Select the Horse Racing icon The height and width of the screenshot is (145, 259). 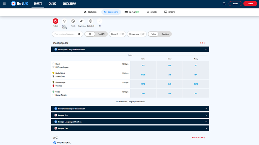click(64, 21)
